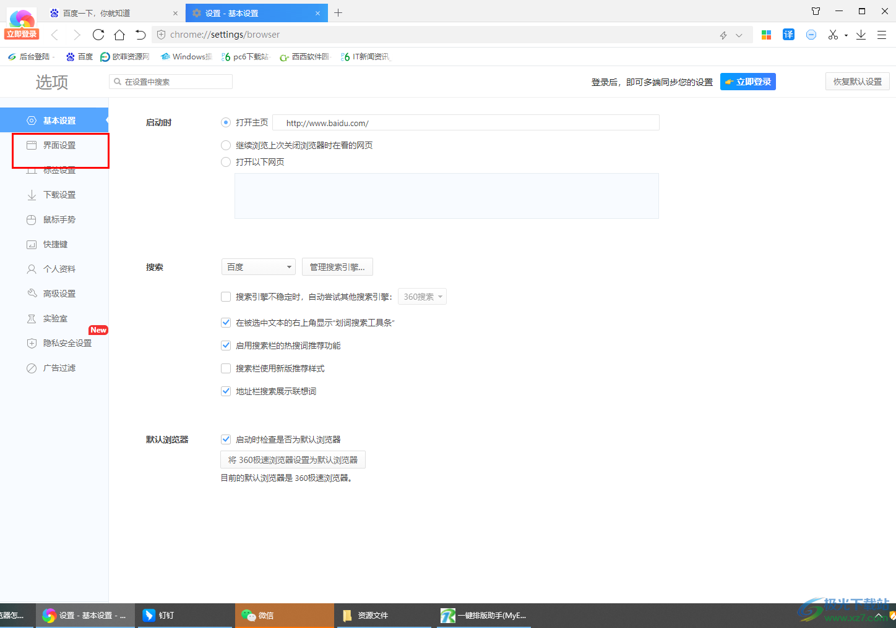The image size is (896, 628).
Task: Toggle 启用搜索栏的热搜词推荐功能 checkbox
Action: pyautogui.click(x=226, y=346)
